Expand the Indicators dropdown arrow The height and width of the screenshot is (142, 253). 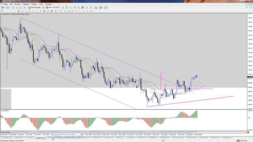coord(98,7)
